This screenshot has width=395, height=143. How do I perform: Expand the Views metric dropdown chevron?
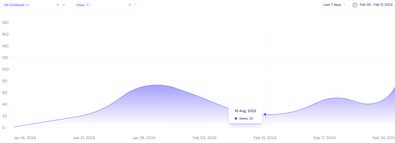(x=135, y=4)
